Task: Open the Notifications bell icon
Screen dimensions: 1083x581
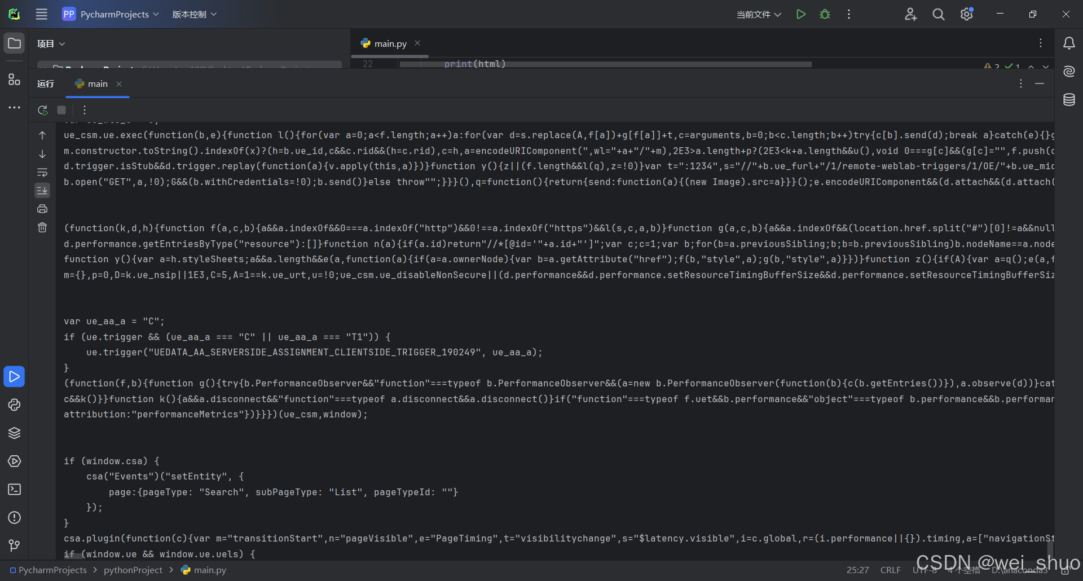Action: click(1069, 43)
